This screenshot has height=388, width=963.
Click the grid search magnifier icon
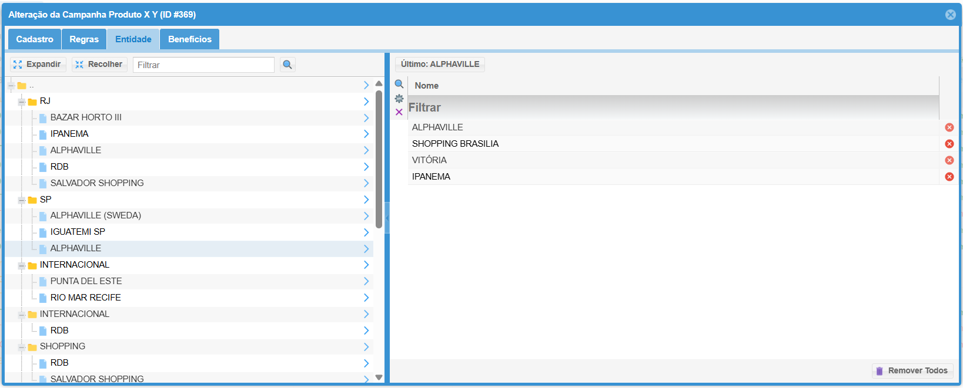click(x=399, y=84)
